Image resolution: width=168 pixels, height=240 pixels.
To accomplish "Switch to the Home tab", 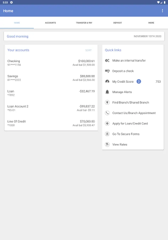I will (17, 23).
